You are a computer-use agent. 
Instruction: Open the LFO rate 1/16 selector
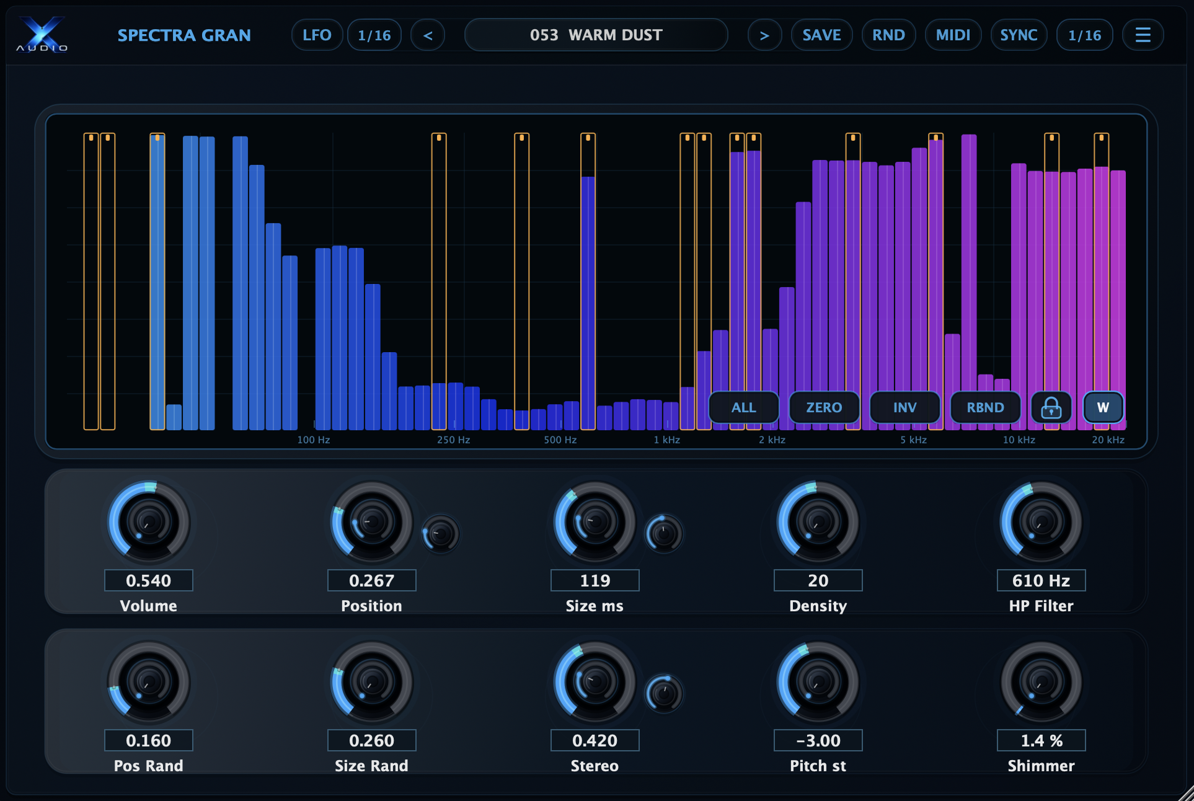pyautogui.click(x=374, y=35)
